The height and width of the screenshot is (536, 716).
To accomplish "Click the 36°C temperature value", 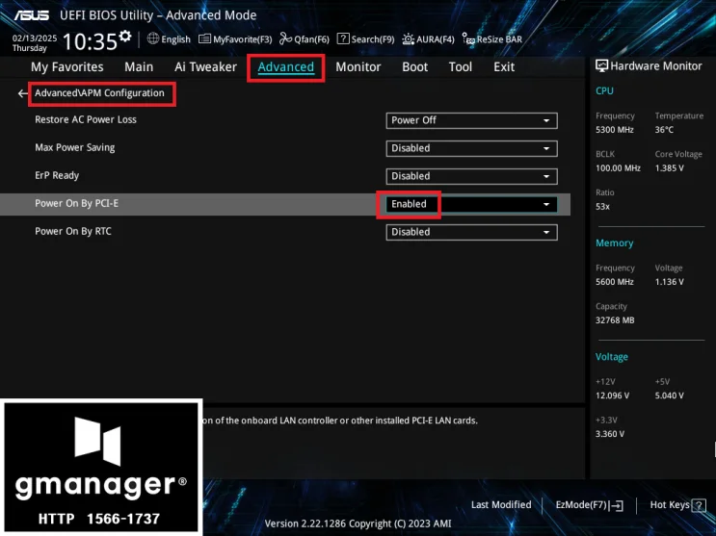I will pos(664,130).
